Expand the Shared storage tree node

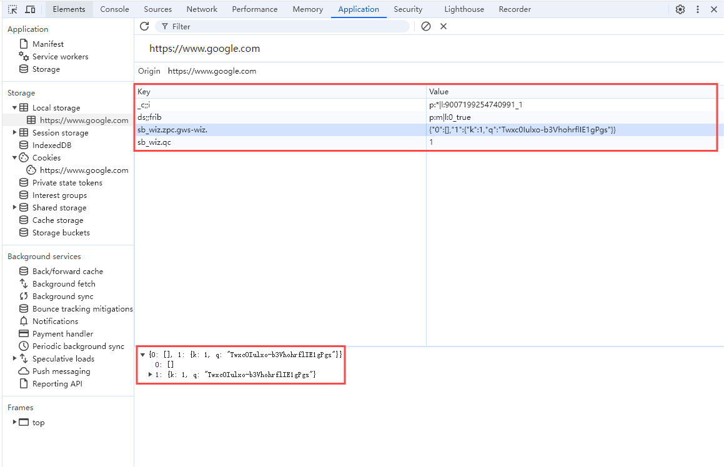14,207
